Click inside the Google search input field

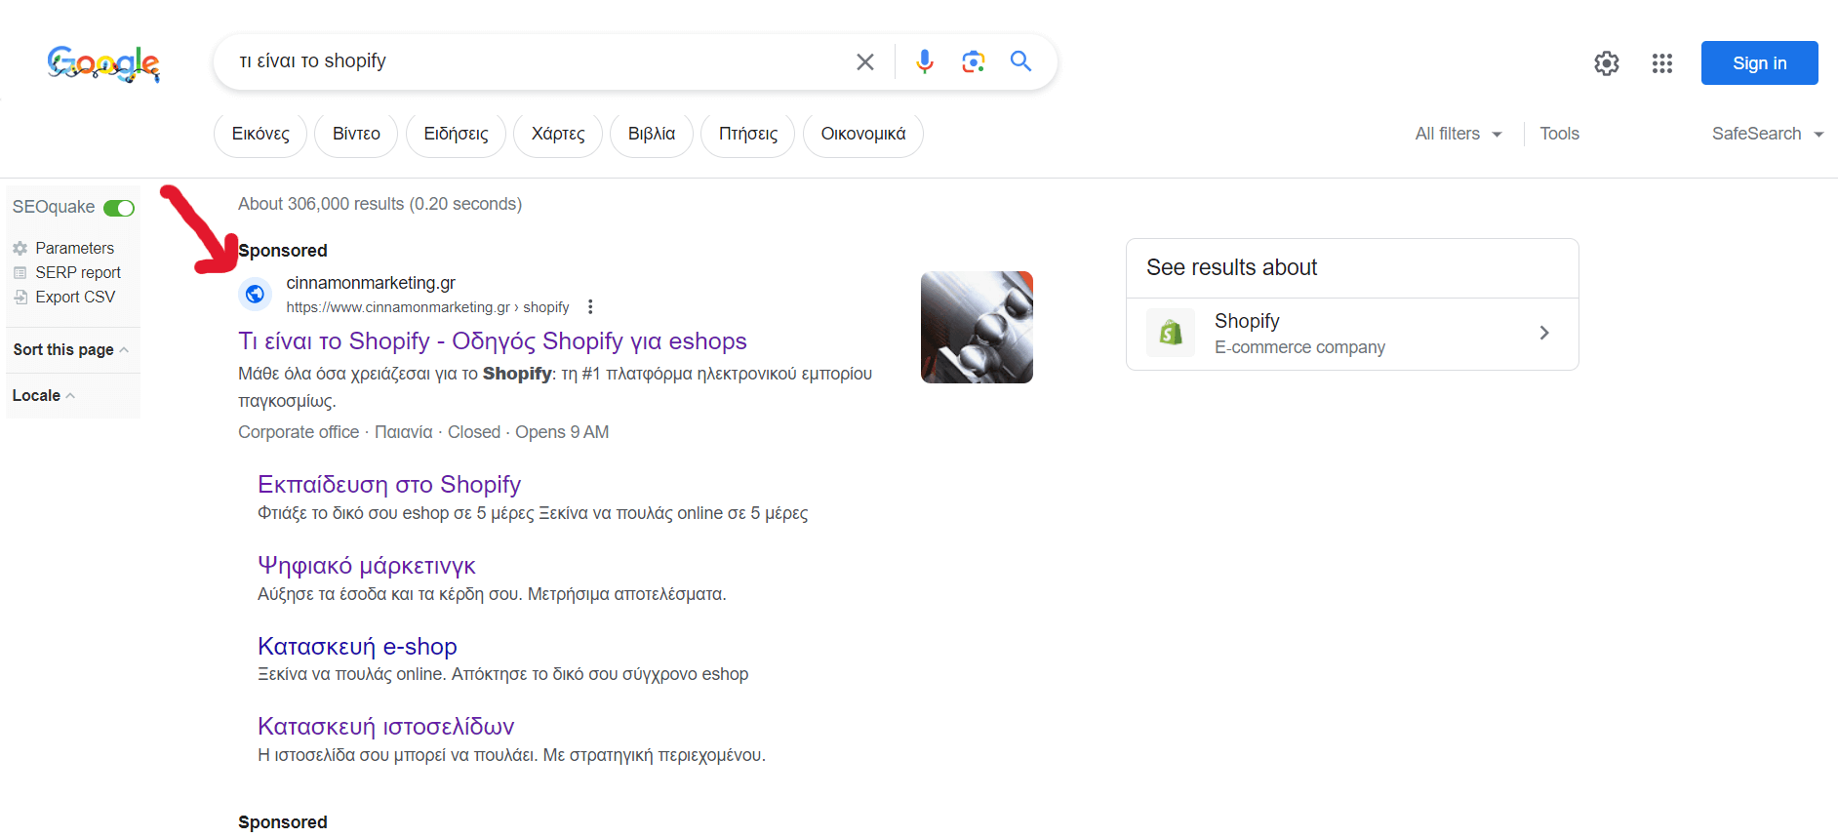(537, 61)
